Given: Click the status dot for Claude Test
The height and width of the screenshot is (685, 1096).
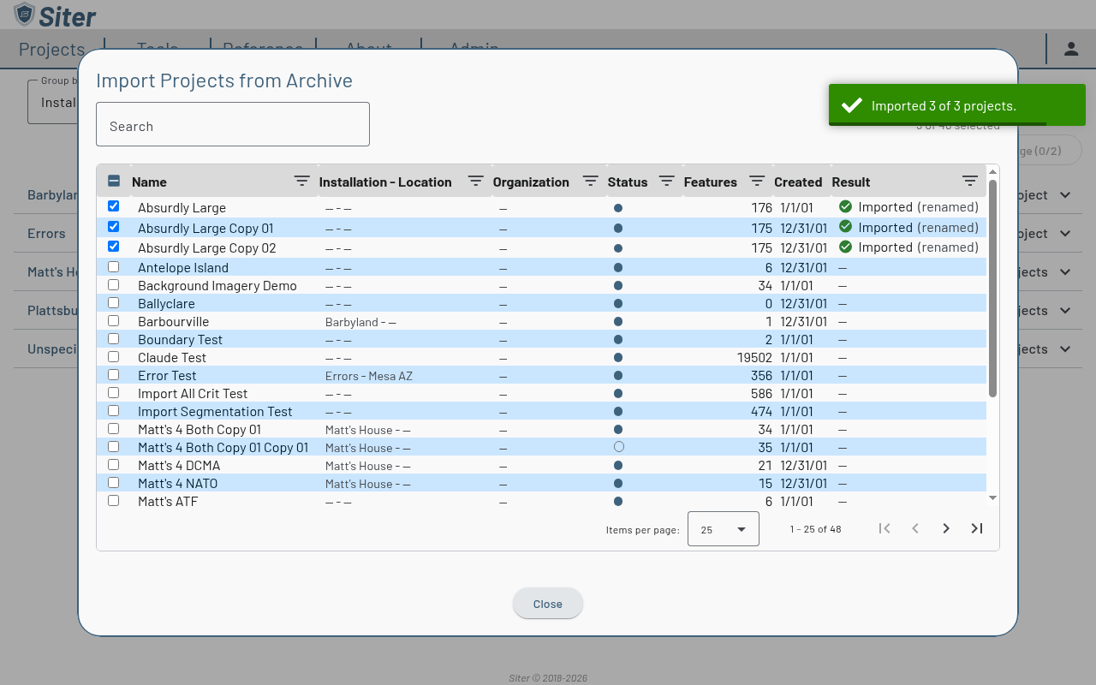Looking at the screenshot, I should tap(618, 358).
